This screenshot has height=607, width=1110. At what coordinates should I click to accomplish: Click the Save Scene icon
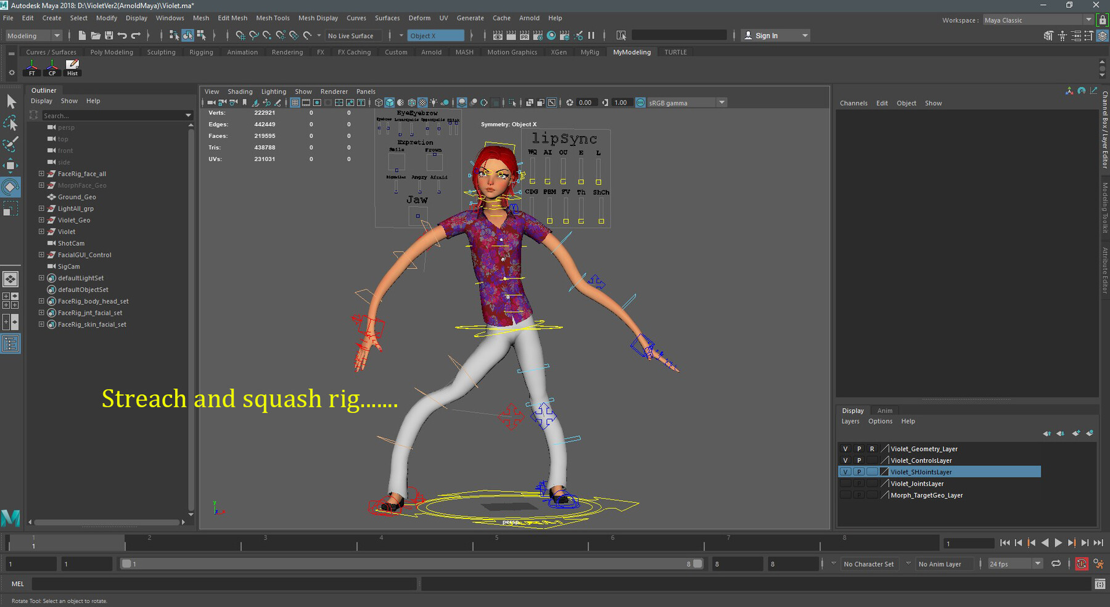(x=109, y=36)
